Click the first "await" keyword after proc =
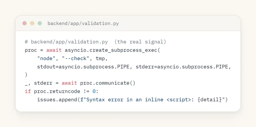Viewport: 256px width, 127px height. pos(54,50)
